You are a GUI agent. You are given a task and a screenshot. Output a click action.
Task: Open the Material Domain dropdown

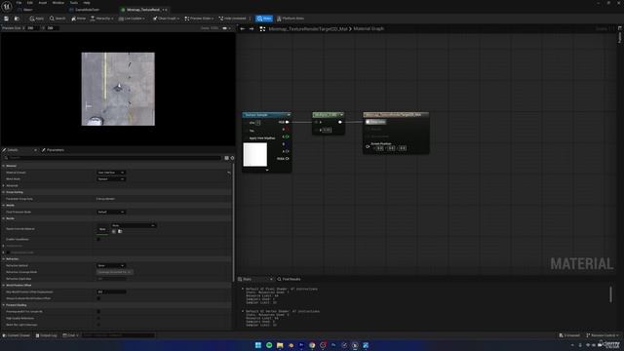point(111,173)
